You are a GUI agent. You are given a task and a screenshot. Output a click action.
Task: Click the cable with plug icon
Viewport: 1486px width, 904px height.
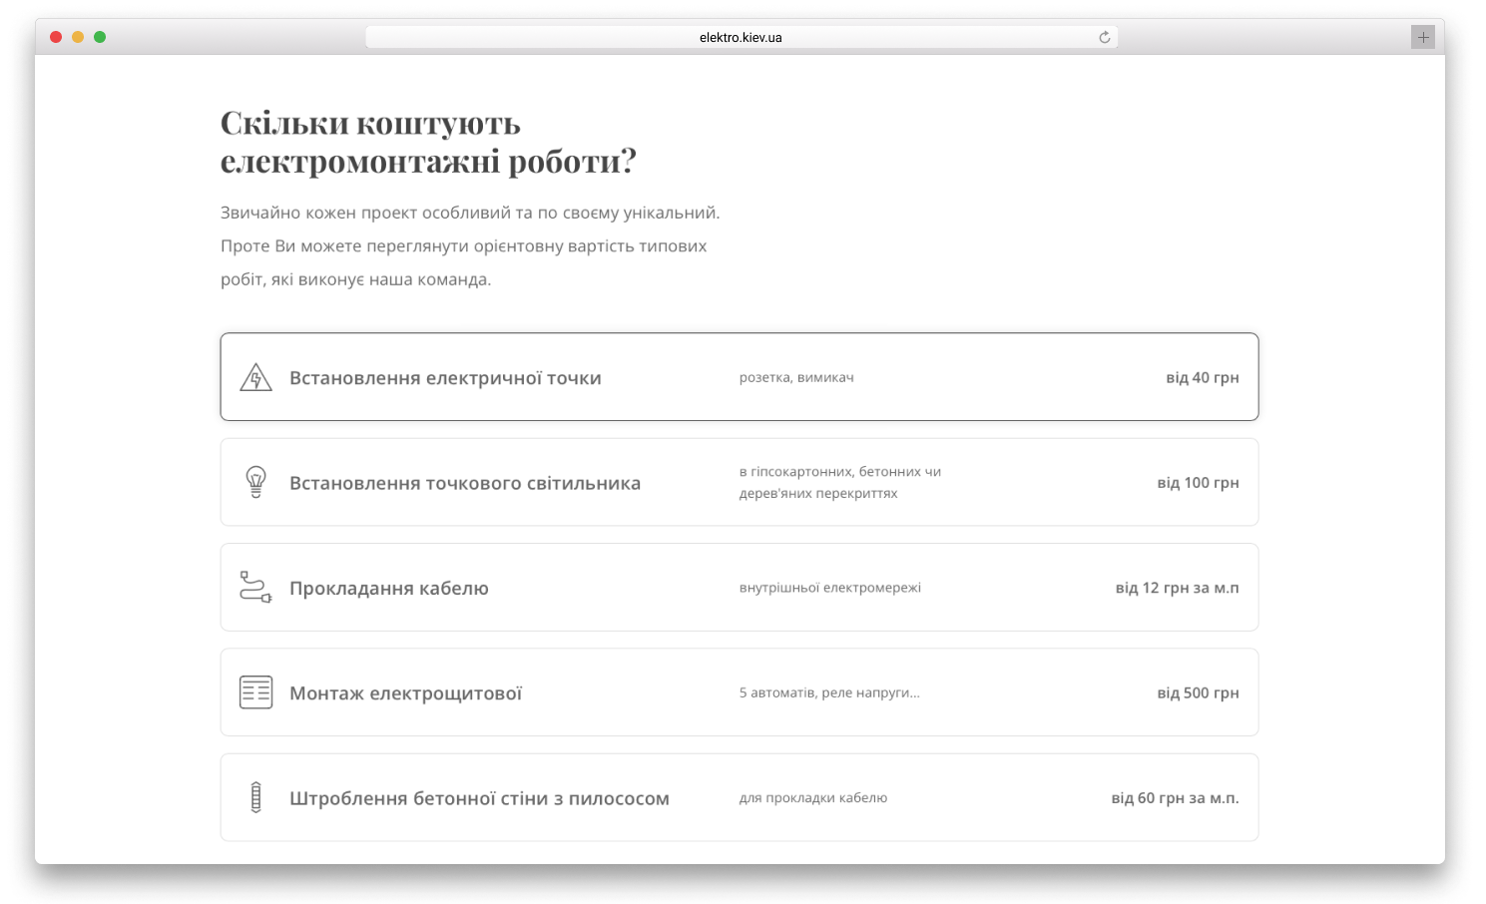[x=255, y=588]
